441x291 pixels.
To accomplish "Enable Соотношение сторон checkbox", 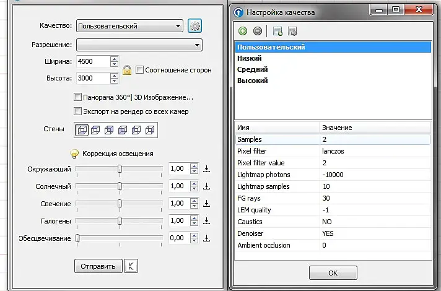I will click(x=139, y=69).
